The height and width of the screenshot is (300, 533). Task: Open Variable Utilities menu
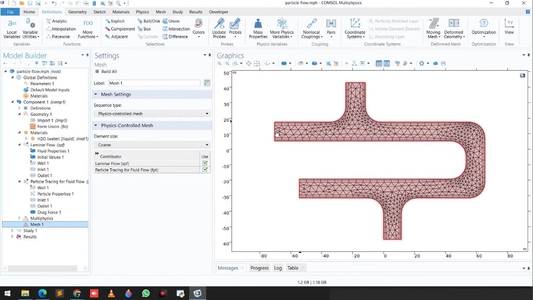pos(30,28)
